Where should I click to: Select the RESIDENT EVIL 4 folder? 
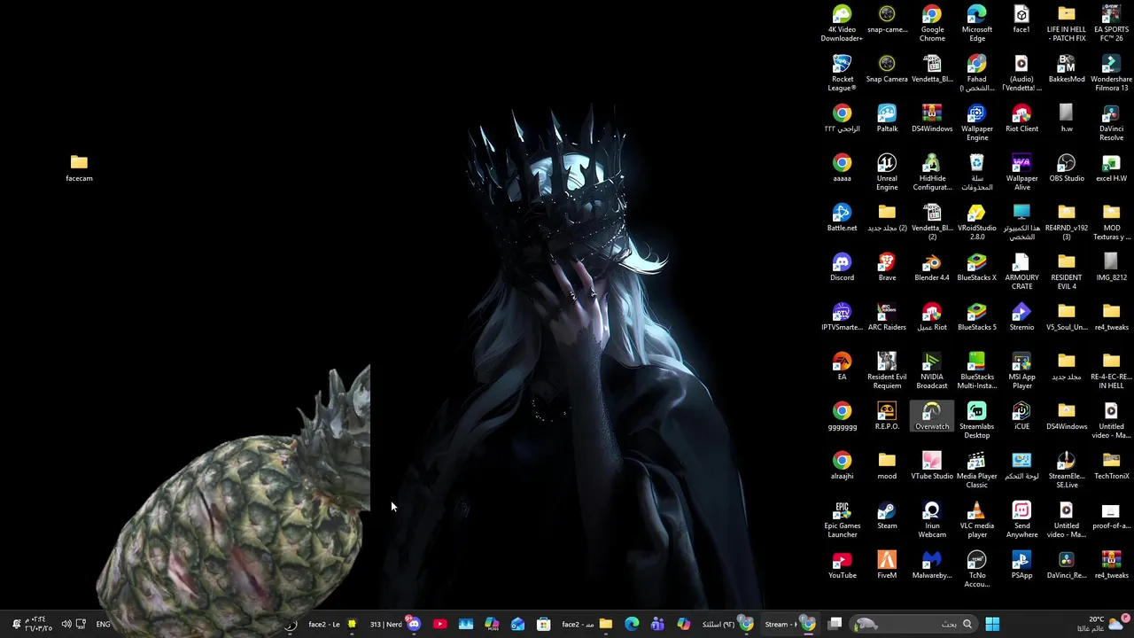1066,271
